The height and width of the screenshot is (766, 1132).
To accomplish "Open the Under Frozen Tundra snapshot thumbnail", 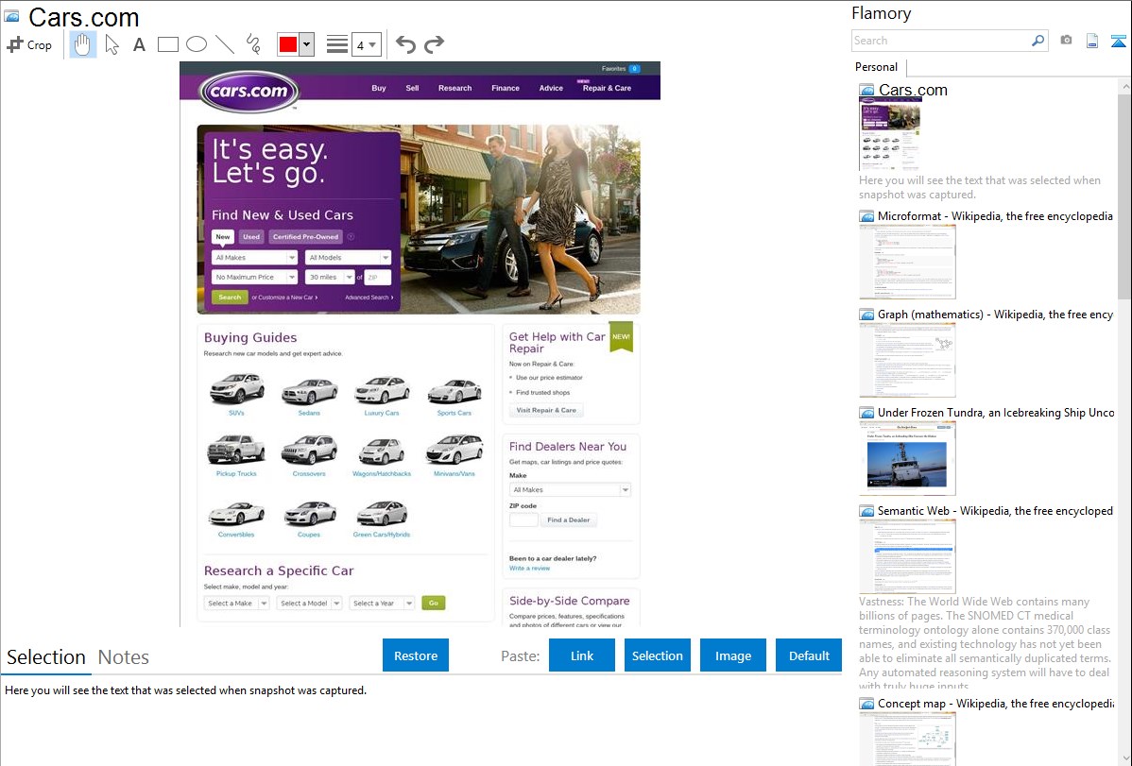I will point(907,458).
